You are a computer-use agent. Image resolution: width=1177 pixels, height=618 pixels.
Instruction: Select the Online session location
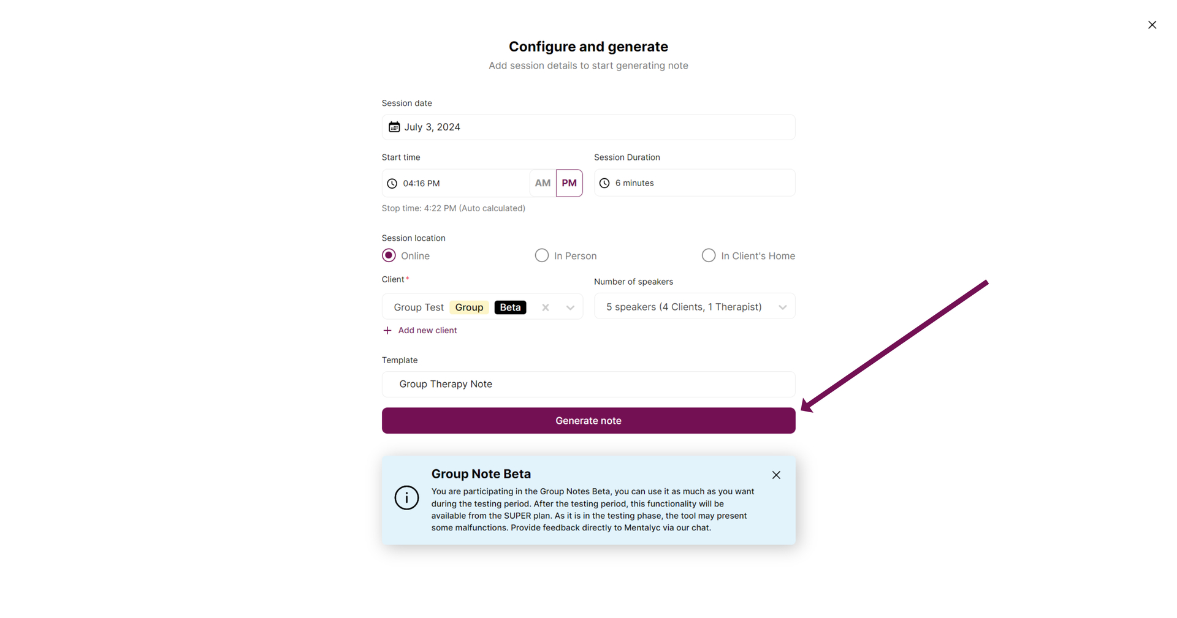click(389, 255)
